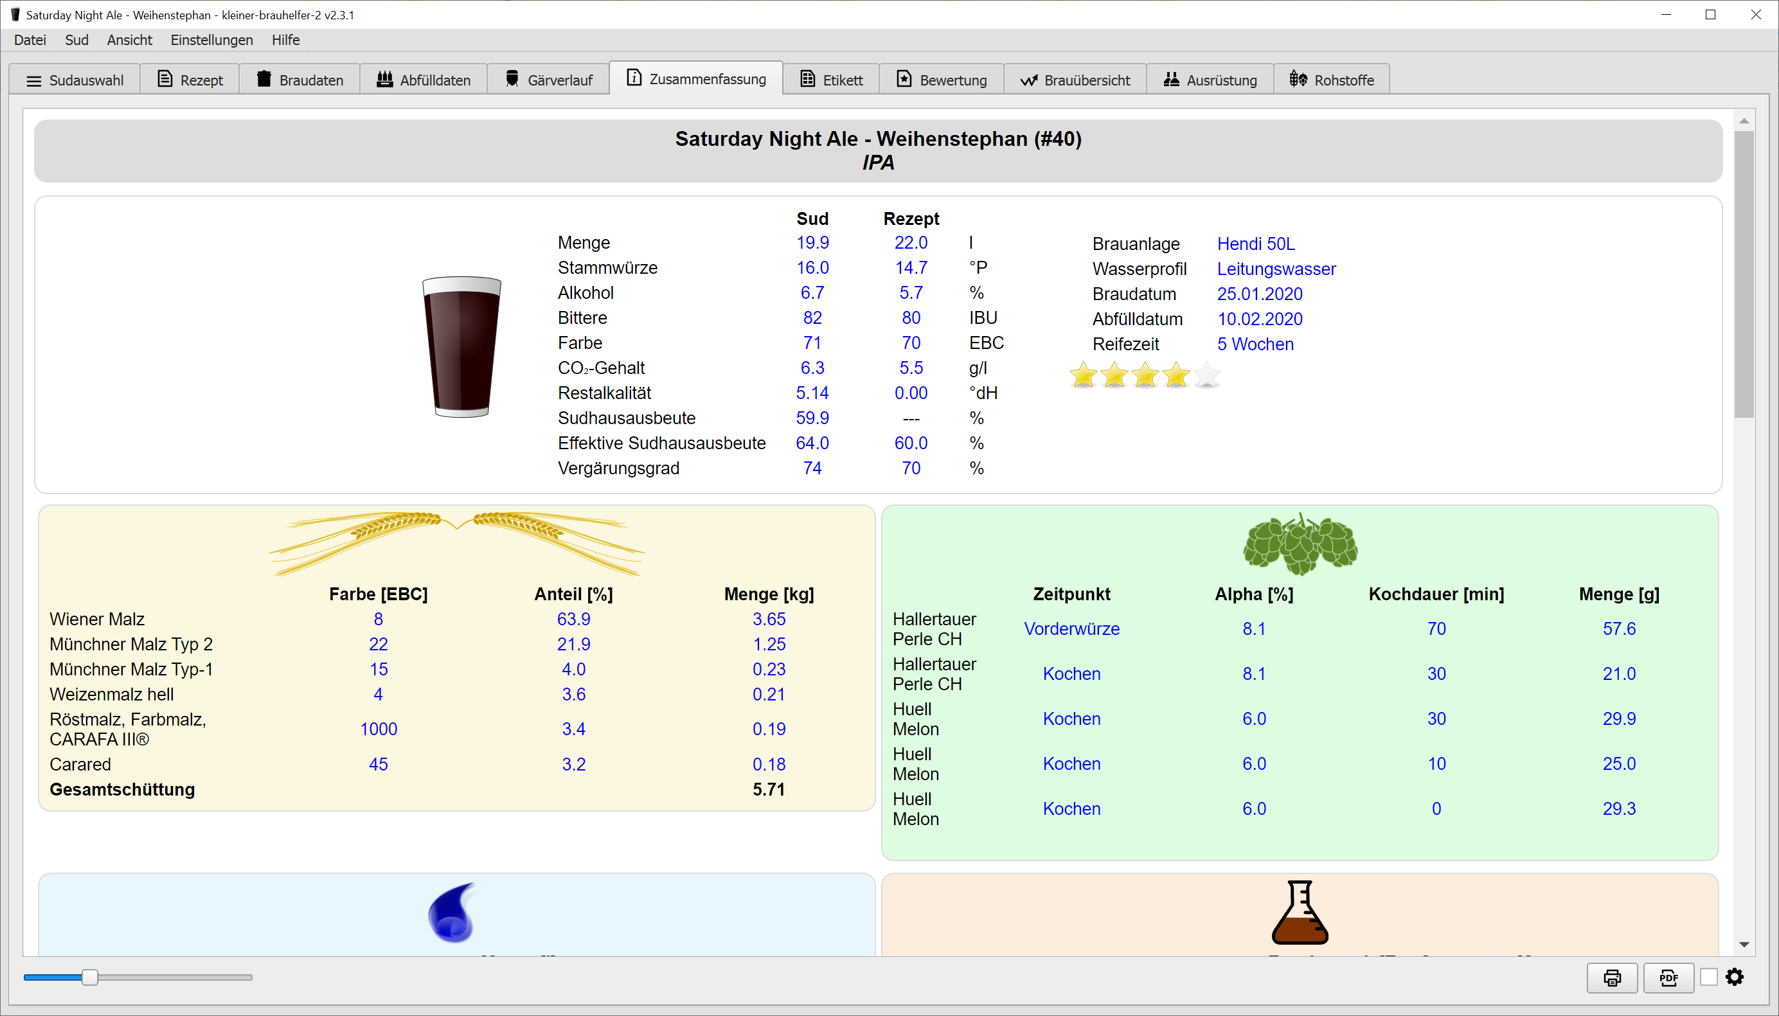Export summary with PDF icon button

coord(1668,977)
